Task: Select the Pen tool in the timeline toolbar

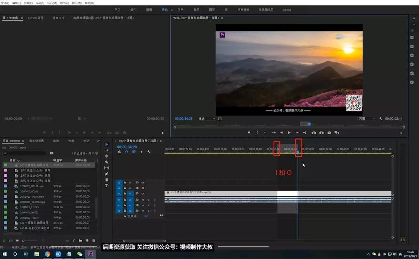Action: coord(107,174)
